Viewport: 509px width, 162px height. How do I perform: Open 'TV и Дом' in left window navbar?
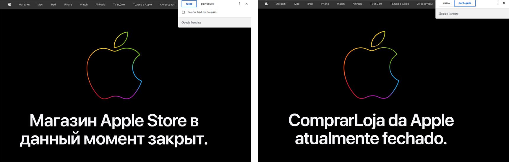point(119,5)
